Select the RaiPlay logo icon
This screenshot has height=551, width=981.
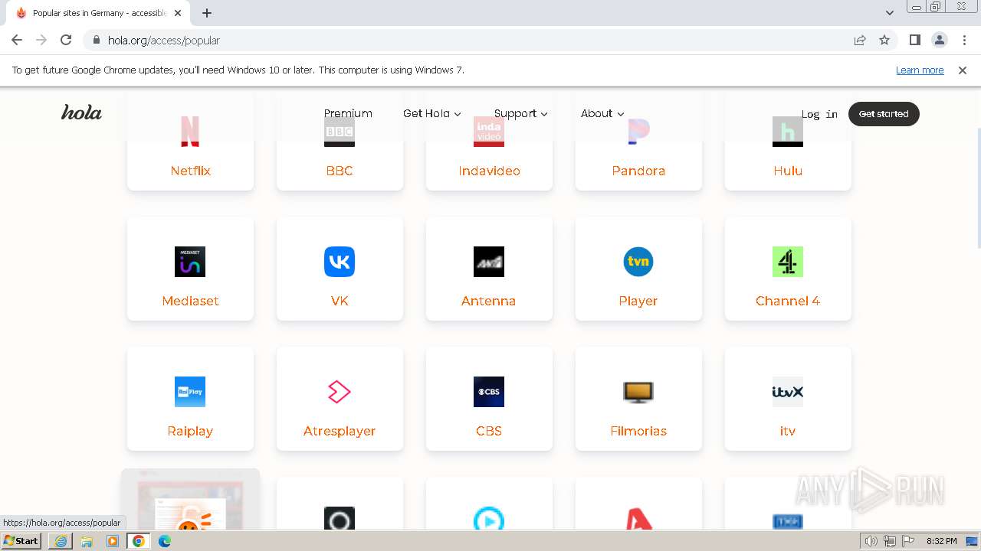pos(190,392)
